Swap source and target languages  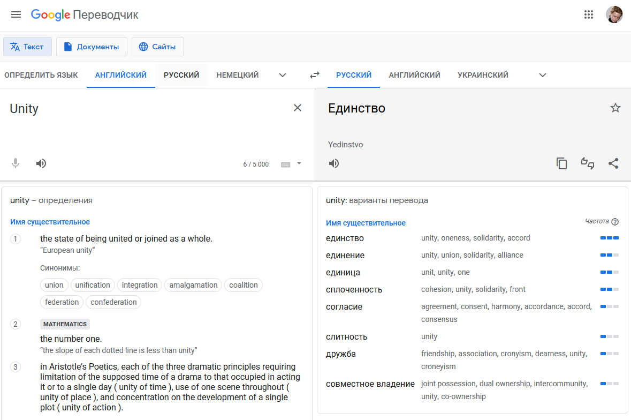(x=315, y=75)
